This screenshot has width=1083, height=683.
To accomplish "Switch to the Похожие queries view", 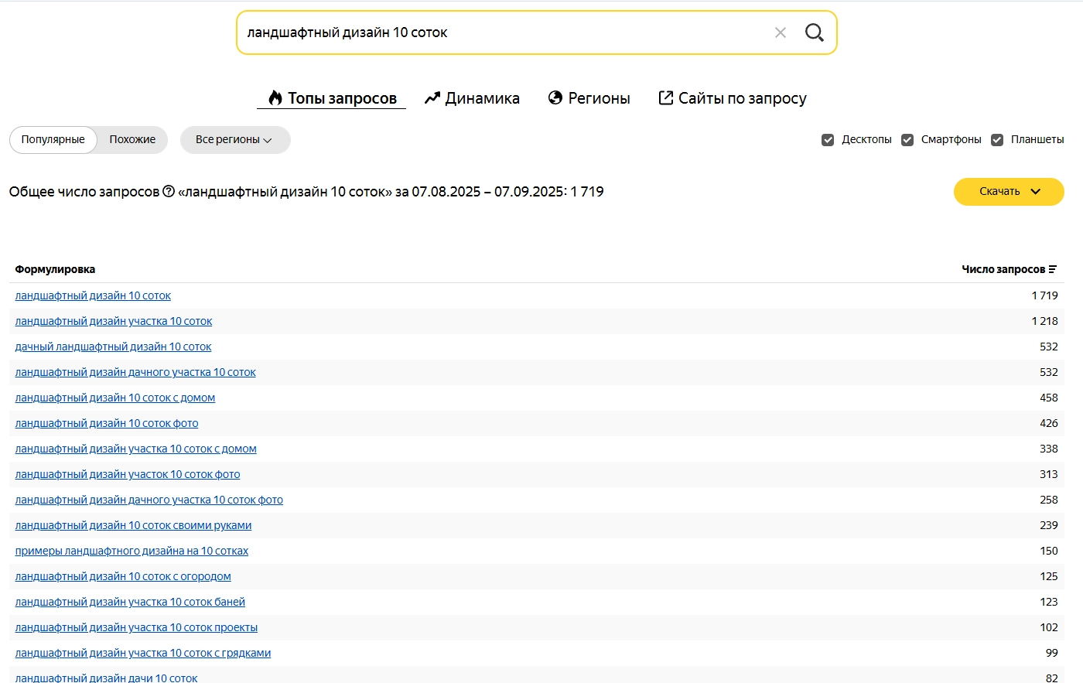I will pyautogui.click(x=132, y=140).
